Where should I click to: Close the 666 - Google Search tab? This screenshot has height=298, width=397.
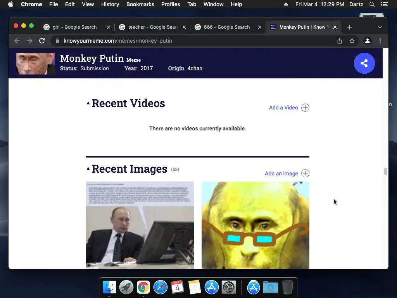click(x=259, y=27)
